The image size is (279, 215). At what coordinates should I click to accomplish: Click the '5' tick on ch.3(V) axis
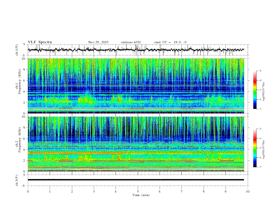tap(24, 175)
